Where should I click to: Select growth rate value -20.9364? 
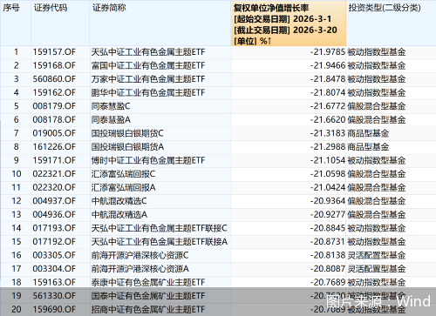coord(328,201)
